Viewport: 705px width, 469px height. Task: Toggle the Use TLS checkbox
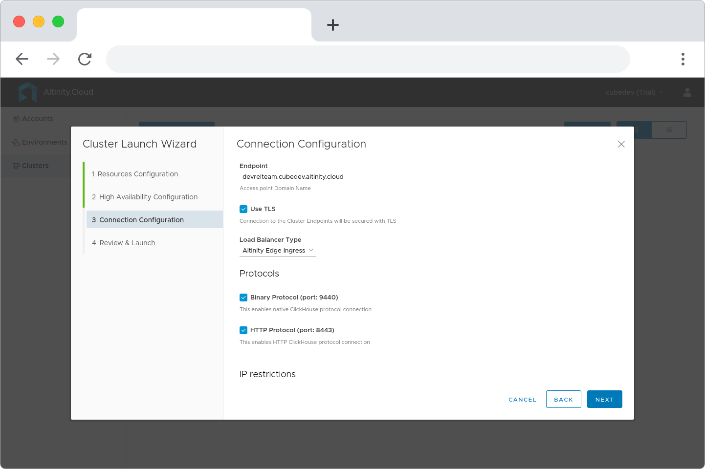[243, 209]
